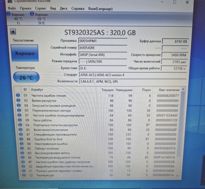The width and height of the screenshot is (205, 189).
Task: Click the 26 °C temperature button
Action: 26,78
